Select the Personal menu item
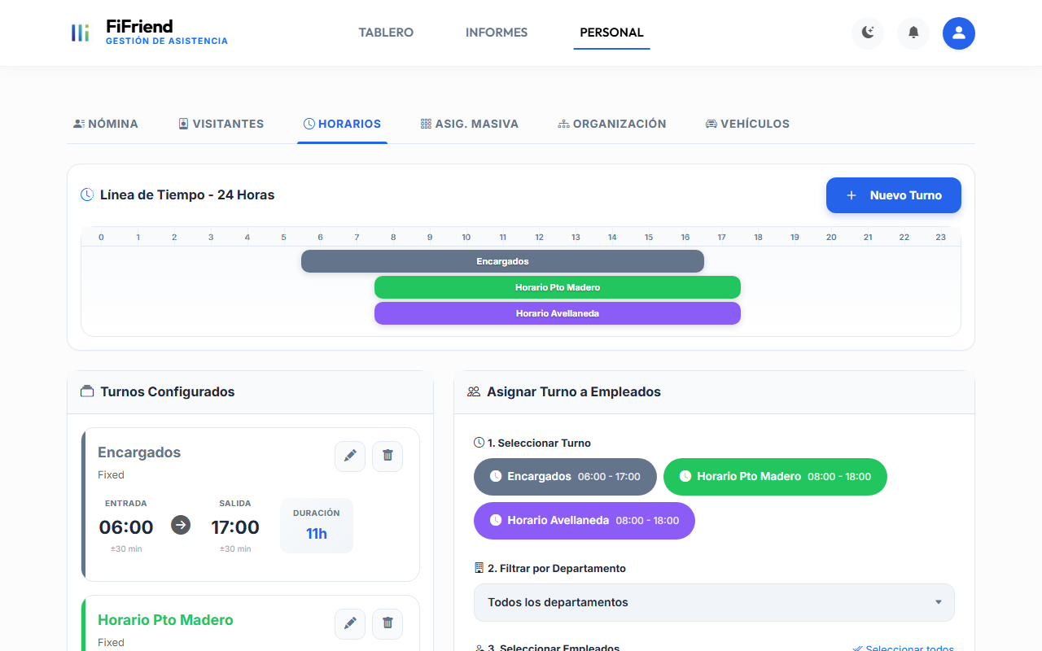Image resolution: width=1042 pixels, height=651 pixels. [611, 33]
